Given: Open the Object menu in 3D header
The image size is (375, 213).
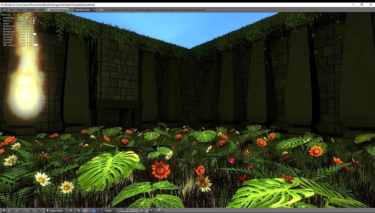Looking at the screenshot, I should click(40, 210).
